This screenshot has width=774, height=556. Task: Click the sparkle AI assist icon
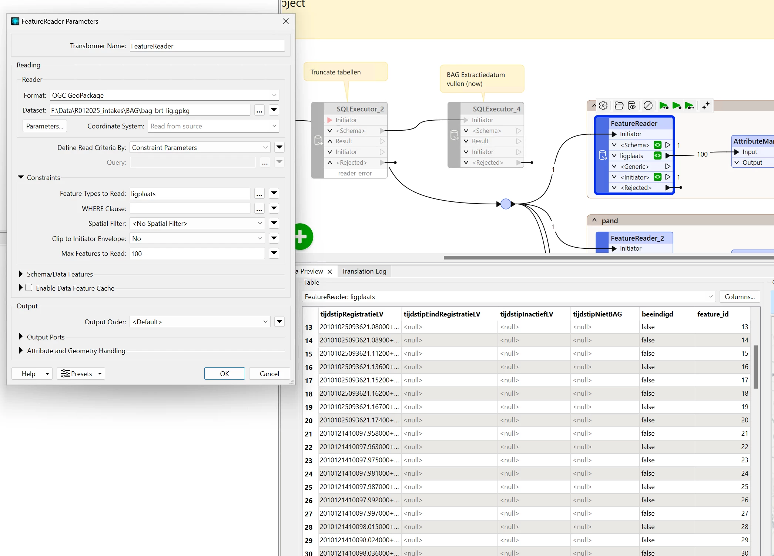(x=706, y=105)
